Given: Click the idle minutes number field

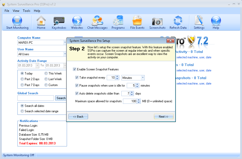Looking at the screenshot, I should coord(131,86).
